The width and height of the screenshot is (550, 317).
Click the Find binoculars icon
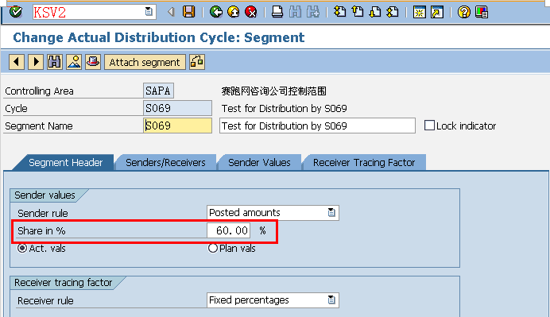(x=295, y=12)
